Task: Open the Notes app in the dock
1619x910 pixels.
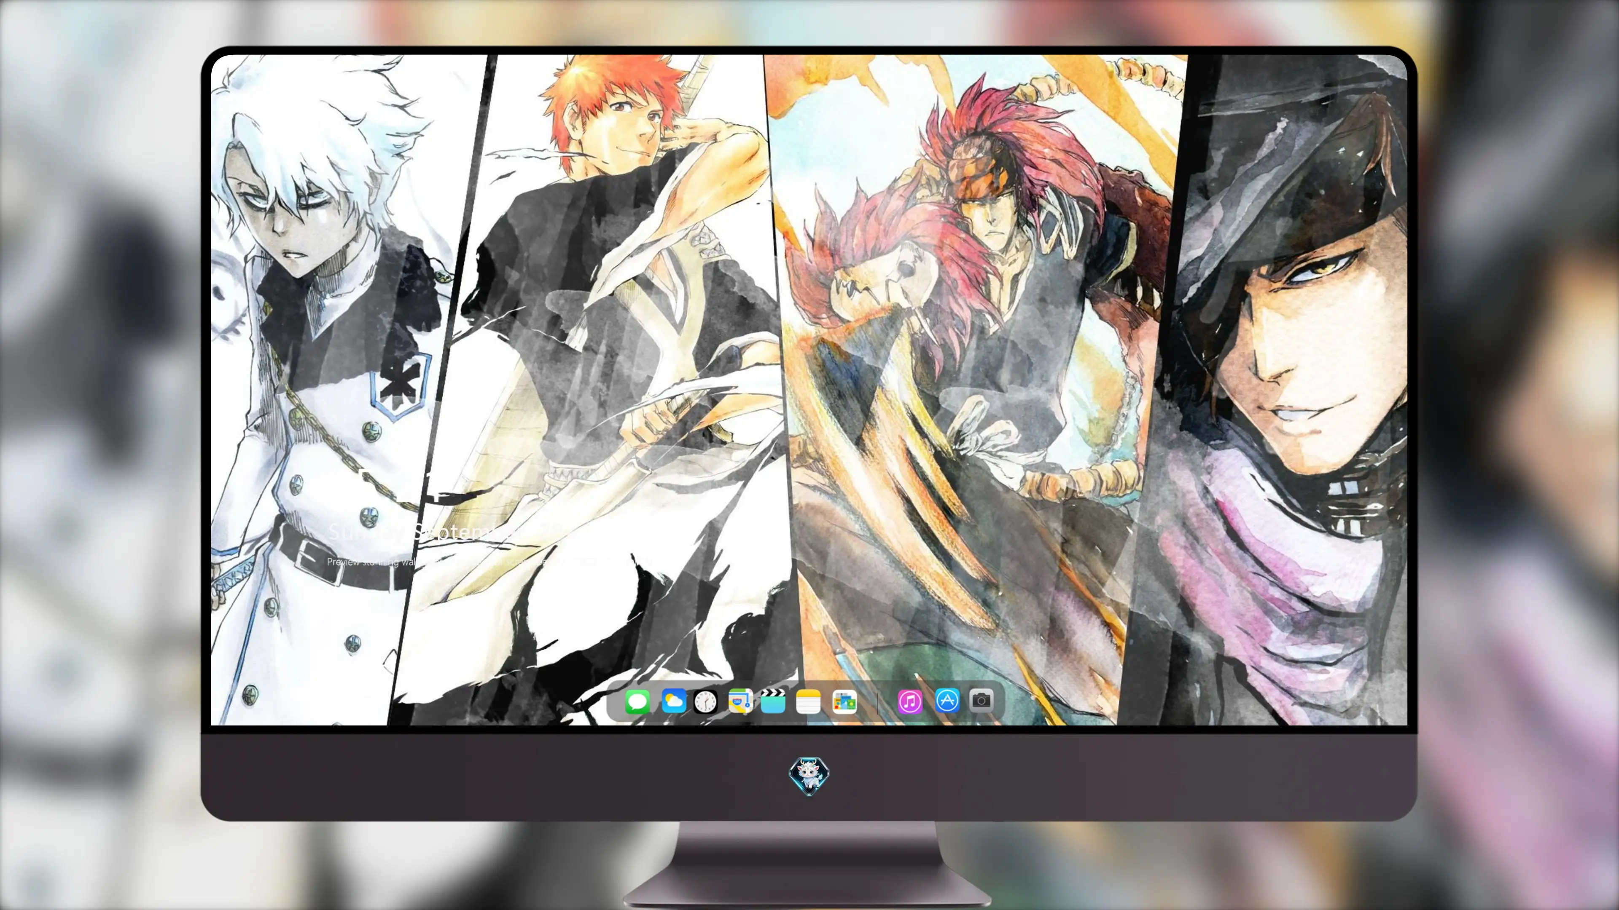Action: (808, 701)
